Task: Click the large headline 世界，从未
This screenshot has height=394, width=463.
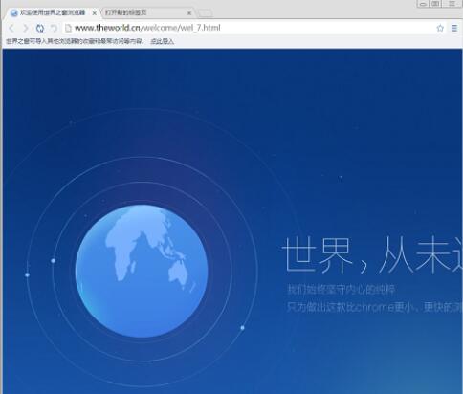Action: [372, 255]
